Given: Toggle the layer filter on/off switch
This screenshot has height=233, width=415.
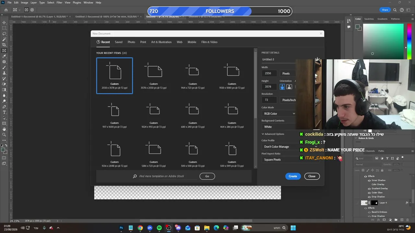Looking at the screenshot, I should [402, 158].
